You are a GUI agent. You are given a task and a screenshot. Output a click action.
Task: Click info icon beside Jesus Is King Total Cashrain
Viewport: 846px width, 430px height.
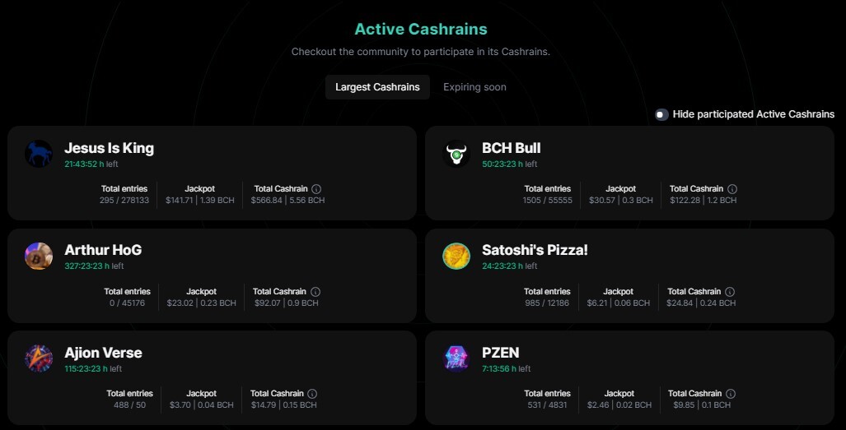coord(316,189)
